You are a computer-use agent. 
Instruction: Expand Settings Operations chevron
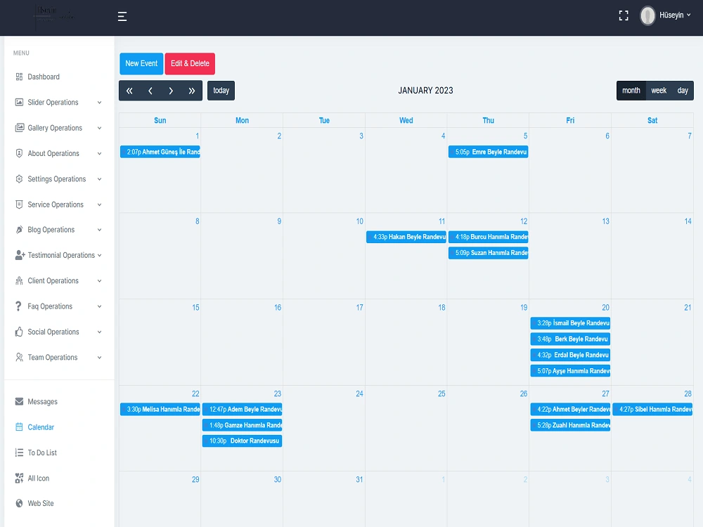[x=99, y=179]
